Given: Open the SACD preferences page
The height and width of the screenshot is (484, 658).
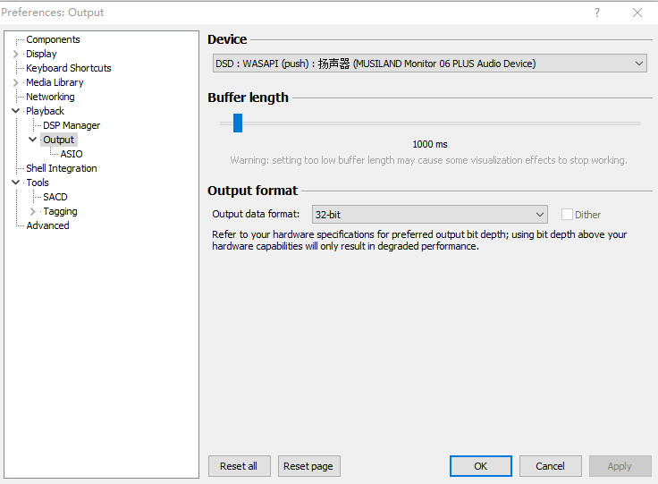Looking at the screenshot, I should [x=55, y=197].
